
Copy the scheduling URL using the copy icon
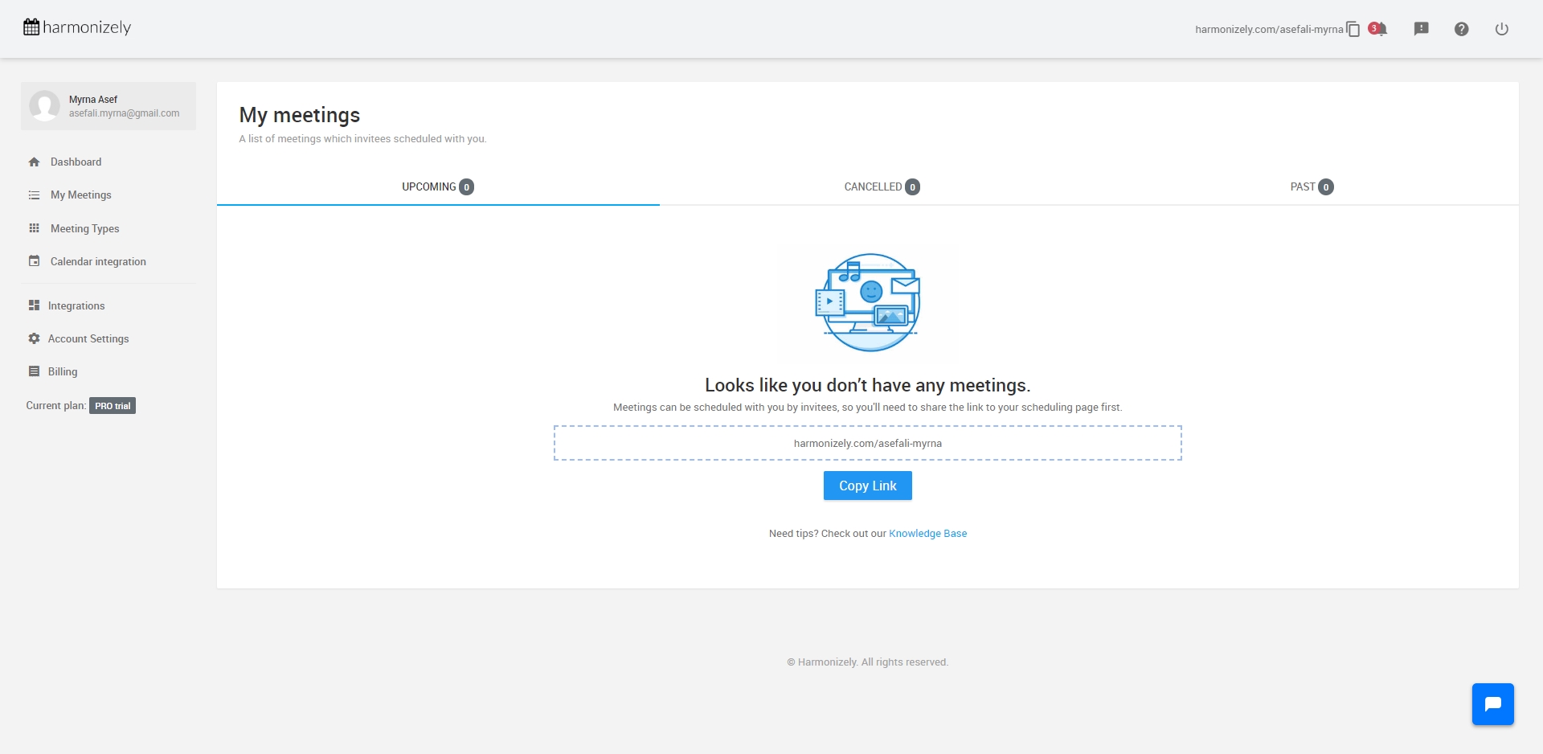1352,28
